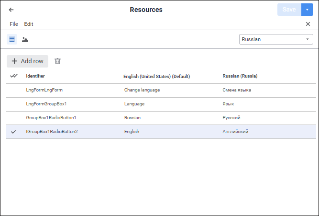319x216 pixels.
Task: Click the 'Смена языка' Russian translation cell
Action: 237,90
